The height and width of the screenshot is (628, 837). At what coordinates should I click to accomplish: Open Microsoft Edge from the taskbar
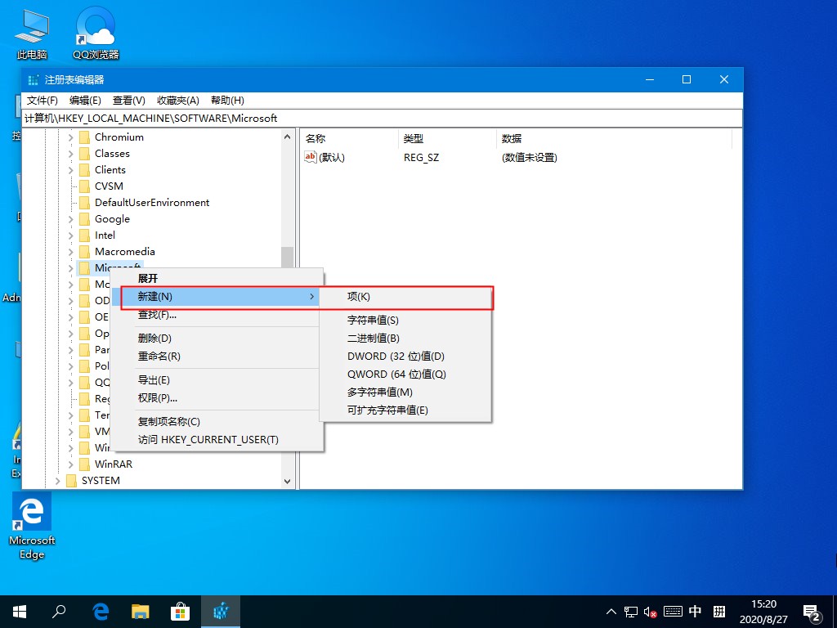coord(100,611)
